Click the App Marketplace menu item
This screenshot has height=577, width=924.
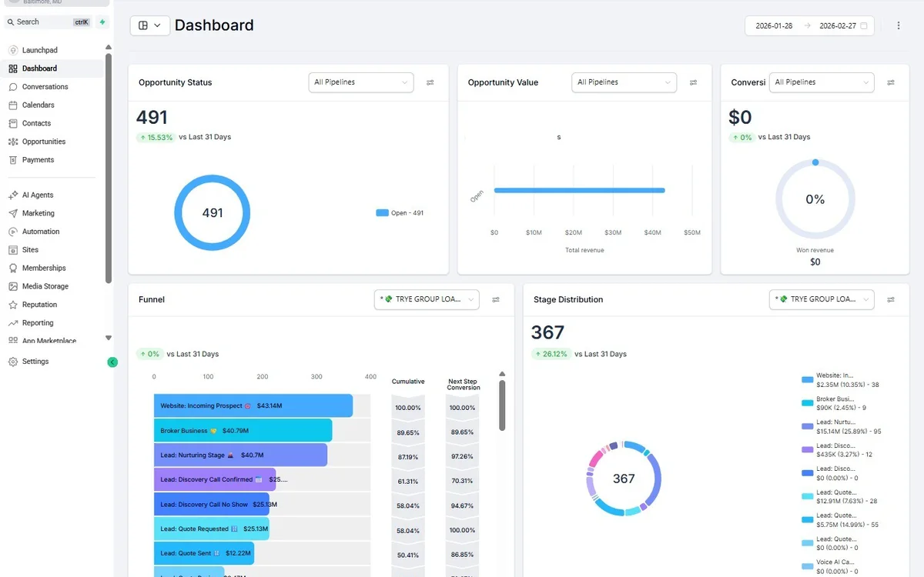[51, 340]
